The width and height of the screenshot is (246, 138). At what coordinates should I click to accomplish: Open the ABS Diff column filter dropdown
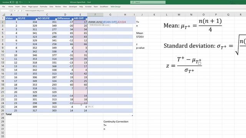point(86,19)
